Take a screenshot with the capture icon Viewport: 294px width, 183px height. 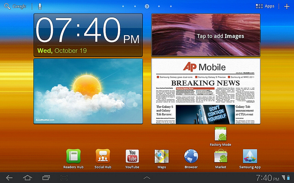click(64, 178)
